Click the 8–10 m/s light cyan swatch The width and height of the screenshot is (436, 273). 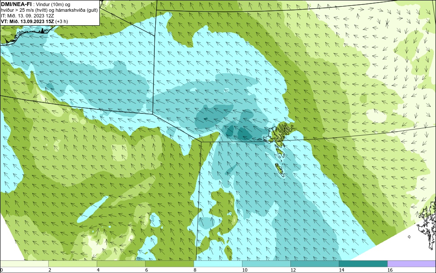click(x=218, y=263)
